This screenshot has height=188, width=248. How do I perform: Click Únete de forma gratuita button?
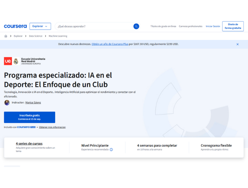tap(233, 26)
